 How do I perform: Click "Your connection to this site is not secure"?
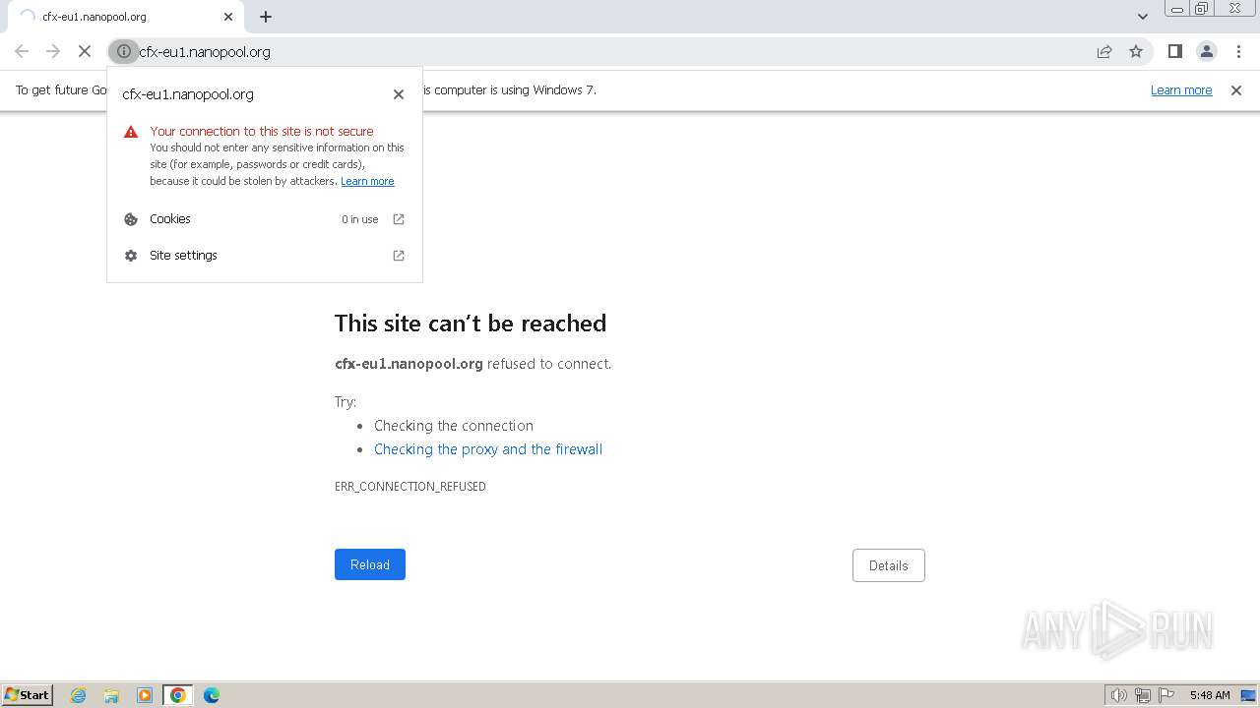click(262, 131)
